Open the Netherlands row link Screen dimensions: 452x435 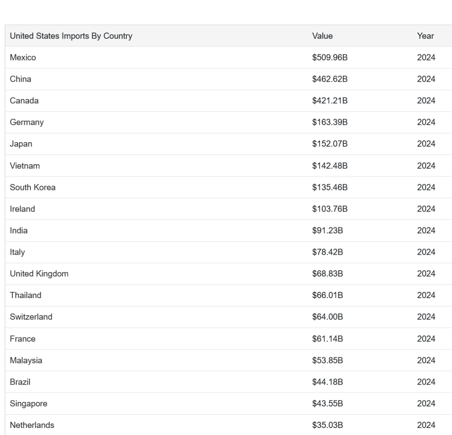click(32, 425)
